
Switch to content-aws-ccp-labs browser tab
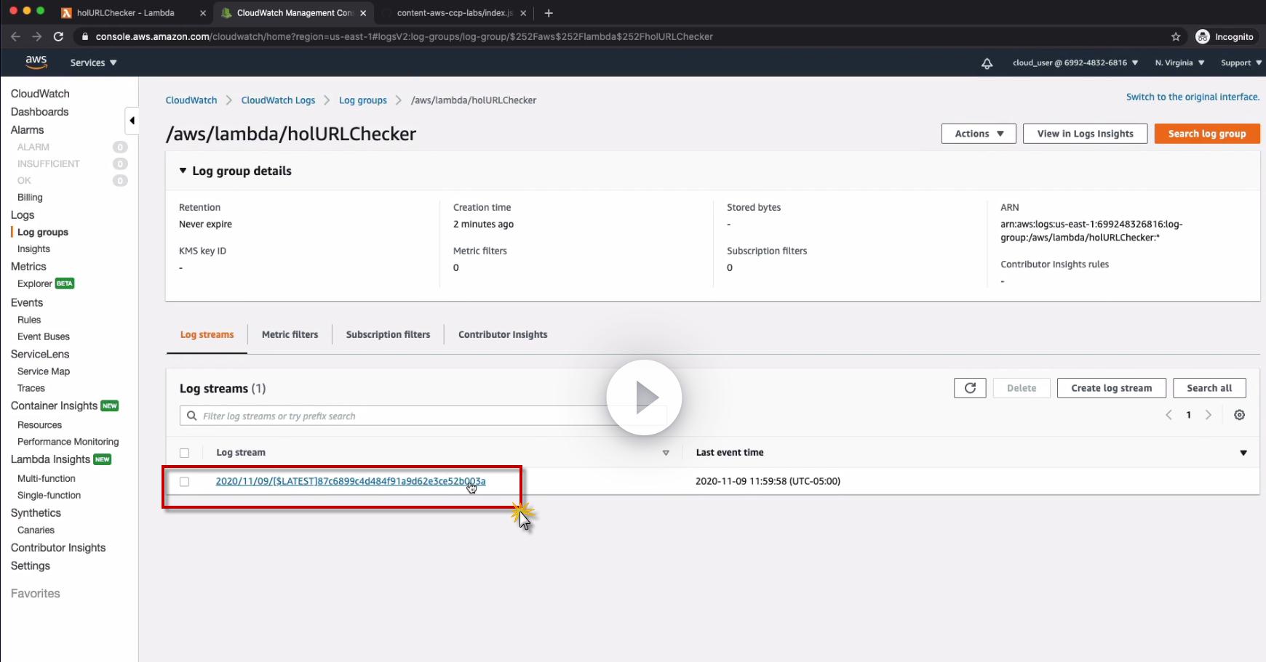(455, 13)
